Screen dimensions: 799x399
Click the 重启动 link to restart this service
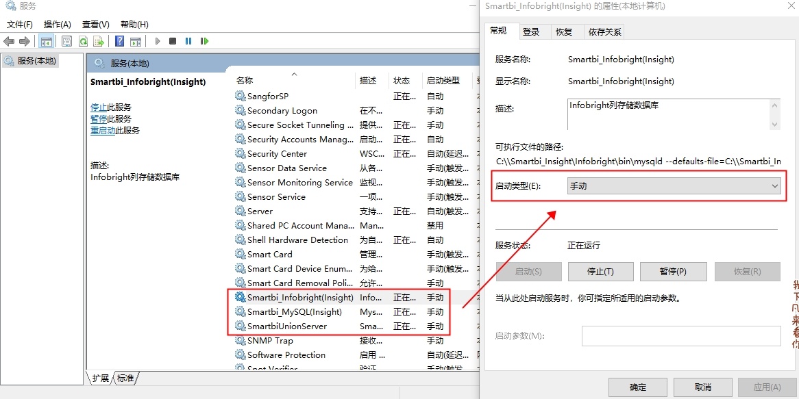pyautogui.click(x=103, y=131)
